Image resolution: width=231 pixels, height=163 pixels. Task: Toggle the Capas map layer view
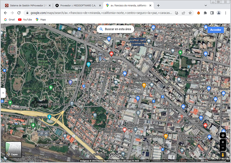tap(14, 150)
